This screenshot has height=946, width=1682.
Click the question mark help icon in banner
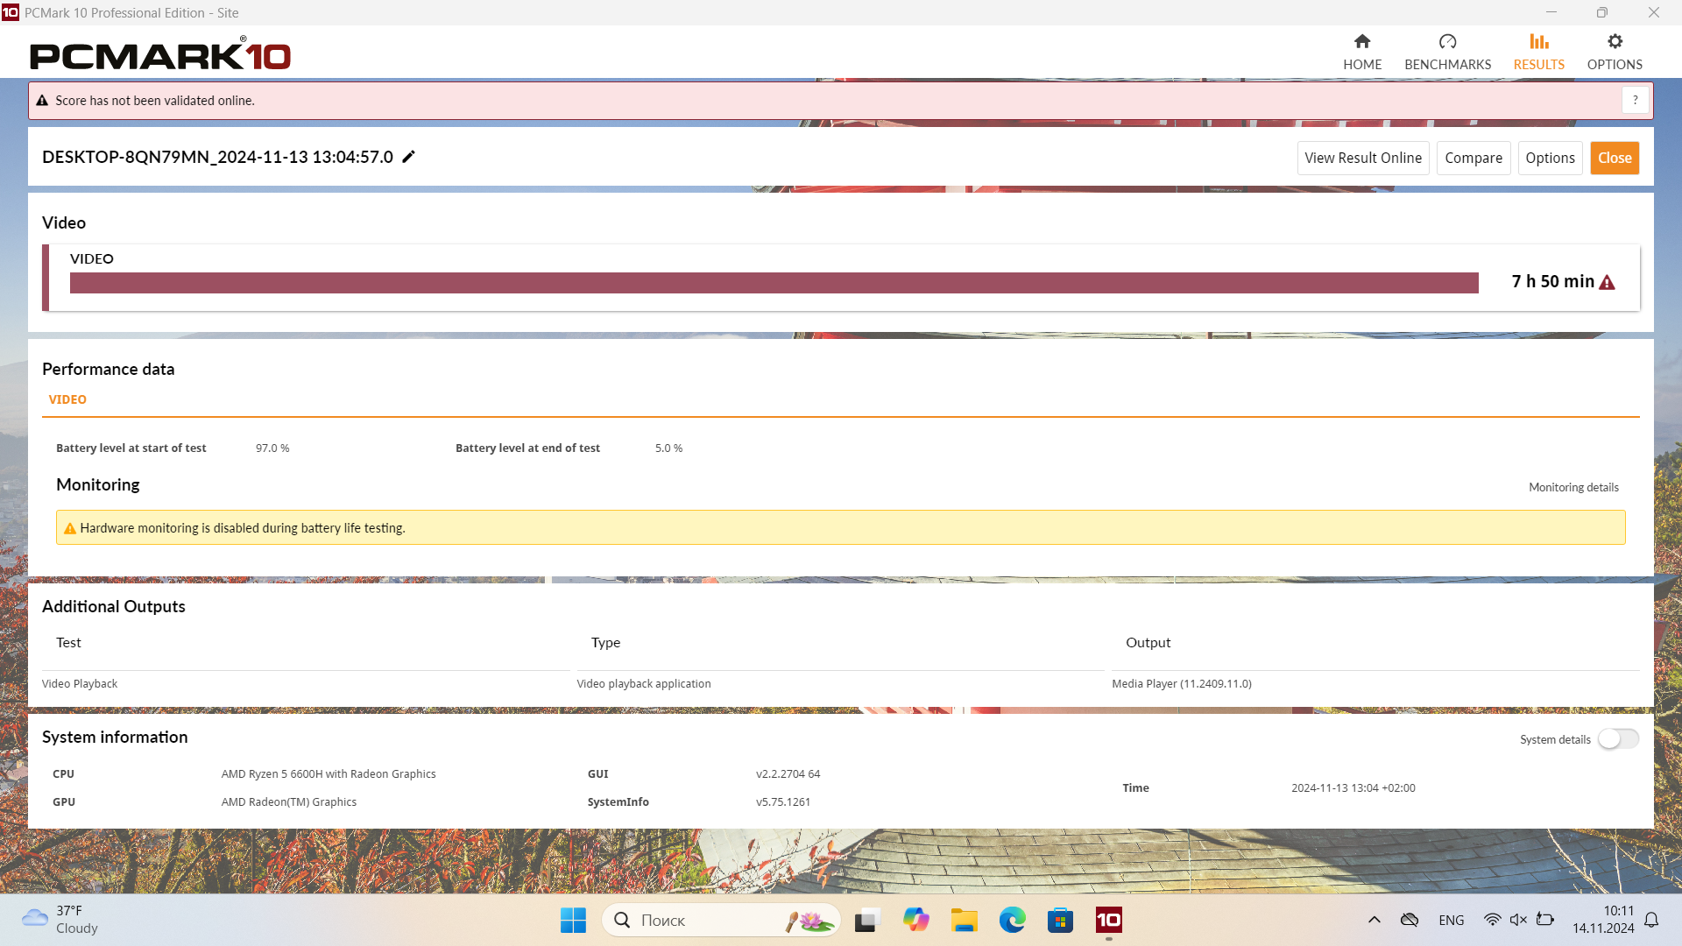(1635, 100)
